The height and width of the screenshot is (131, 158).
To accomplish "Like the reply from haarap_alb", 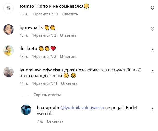I will point(152,109).
